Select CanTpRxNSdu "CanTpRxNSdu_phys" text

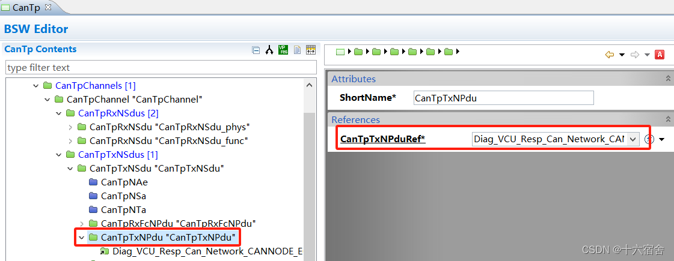coord(170,127)
